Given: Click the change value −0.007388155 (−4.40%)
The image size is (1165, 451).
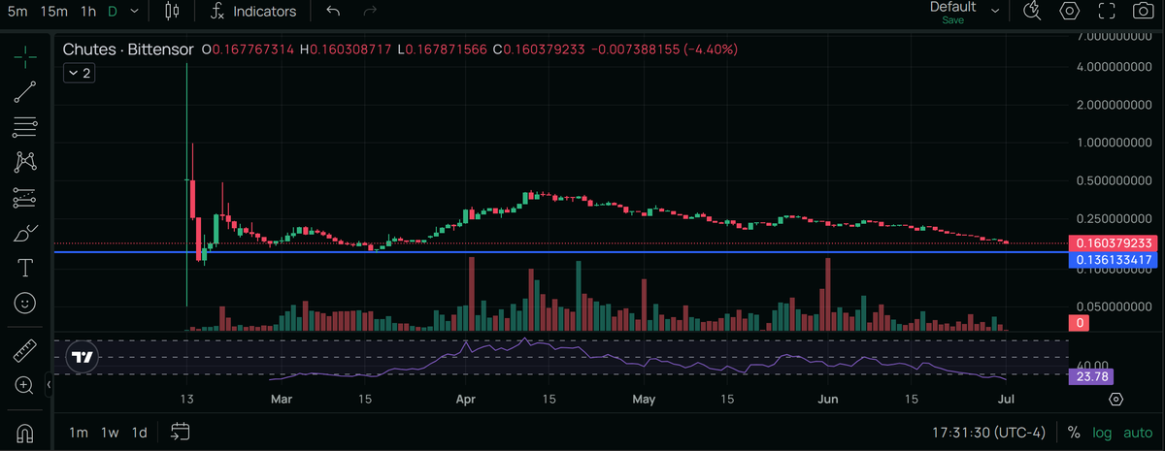Looking at the screenshot, I should [x=665, y=48].
